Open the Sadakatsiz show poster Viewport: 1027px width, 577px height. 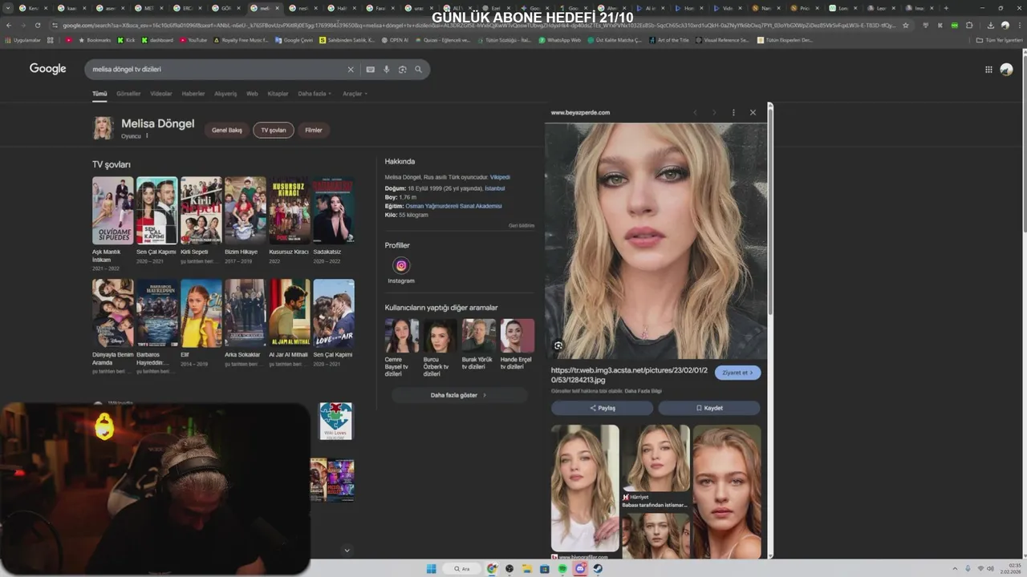334,211
